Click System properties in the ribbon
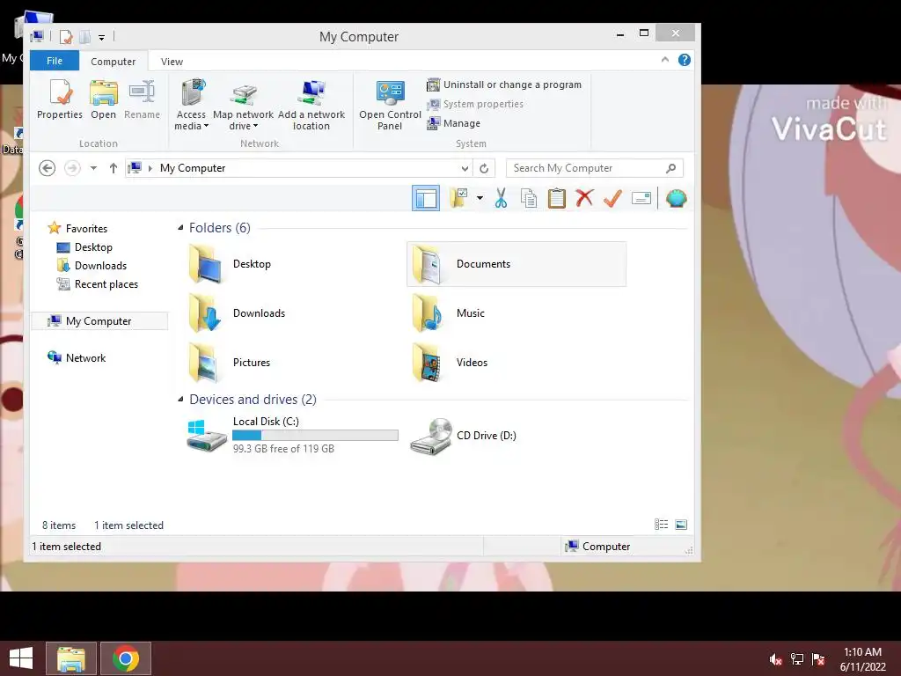This screenshot has height=676, width=901. [475, 104]
